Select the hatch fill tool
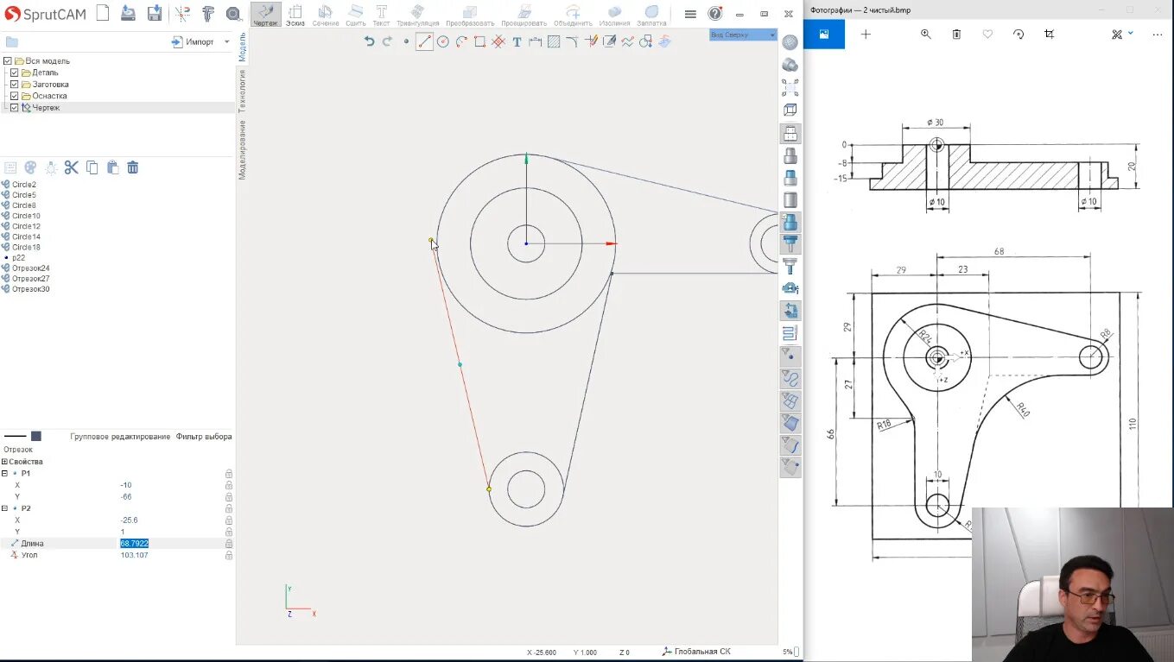Image resolution: width=1174 pixels, height=662 pixels. tap(554, 41)
